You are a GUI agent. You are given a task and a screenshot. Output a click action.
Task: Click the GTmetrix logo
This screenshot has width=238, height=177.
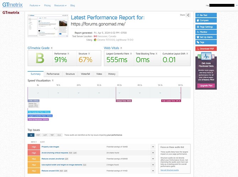coord(12,5)
